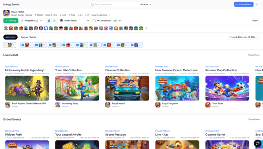This screenshot has height=149, width=263.
Task: Open the New Season! Ocean Collection! image
Action: click(177, 88)
